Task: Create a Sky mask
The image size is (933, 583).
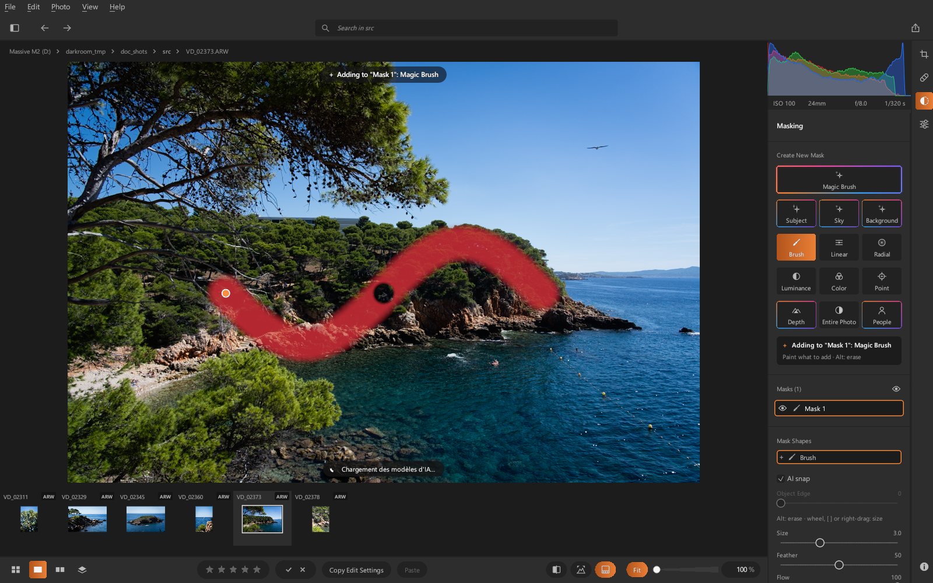Action: coord(839,213)
